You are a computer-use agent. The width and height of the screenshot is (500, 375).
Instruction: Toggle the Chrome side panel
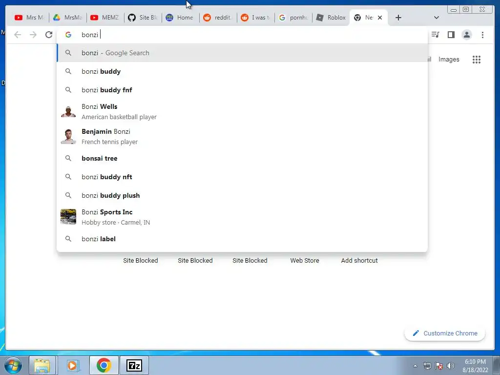pos(451,35)
